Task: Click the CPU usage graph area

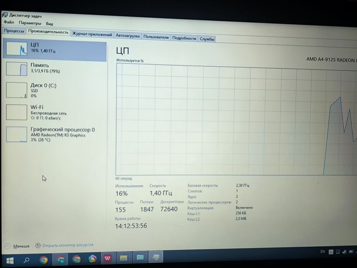Action: click(236, 119)
